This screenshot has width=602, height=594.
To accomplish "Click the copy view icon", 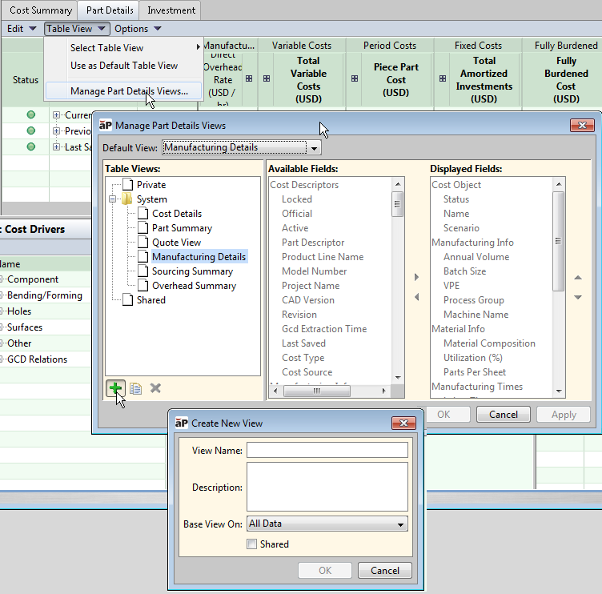I will pyautogui.click(x=136, y=388).
